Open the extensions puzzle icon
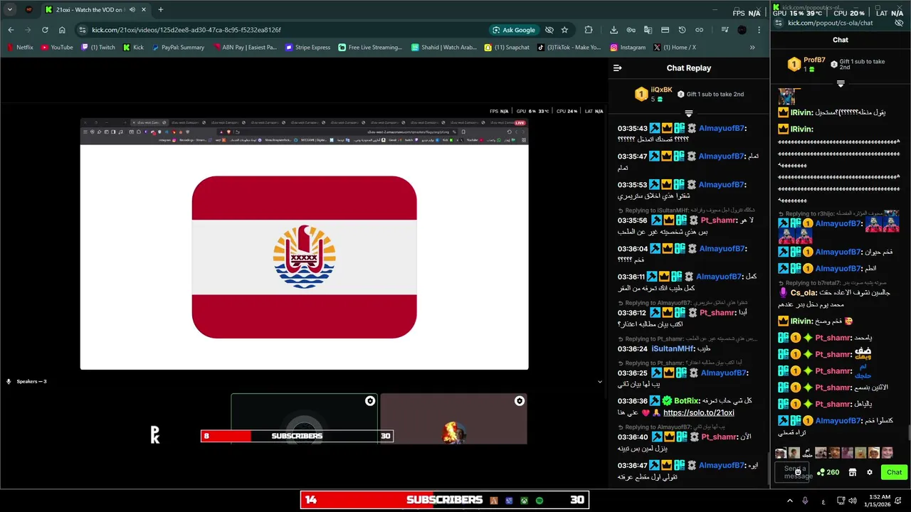 (x=589, y=30)
